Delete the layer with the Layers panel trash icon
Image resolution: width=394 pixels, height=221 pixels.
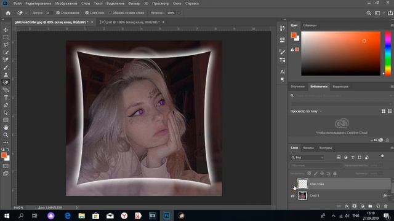[386, 206]
